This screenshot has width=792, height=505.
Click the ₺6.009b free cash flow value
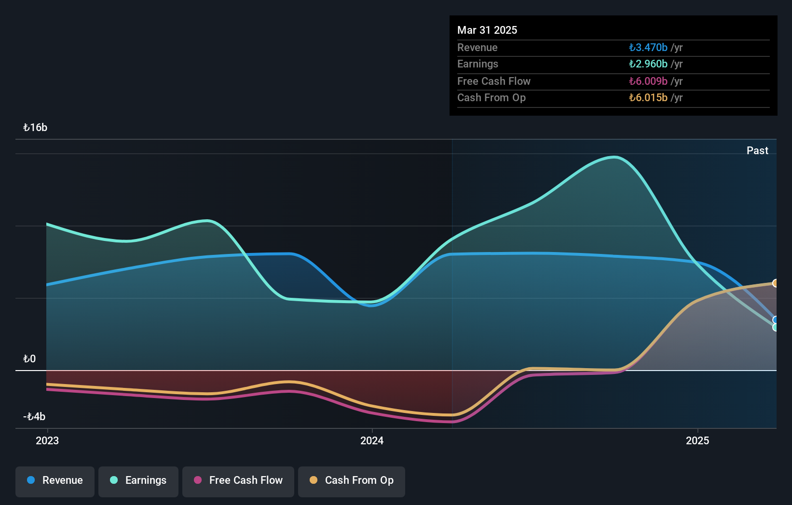click(648, 81)
